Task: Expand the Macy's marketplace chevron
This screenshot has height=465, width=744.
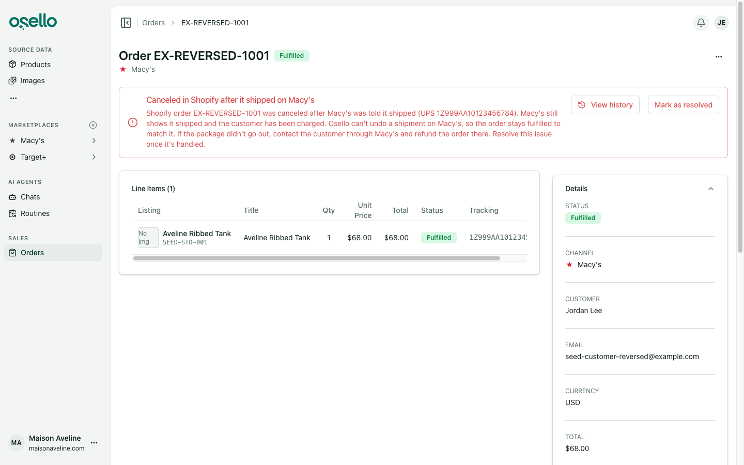Action: 94,141
